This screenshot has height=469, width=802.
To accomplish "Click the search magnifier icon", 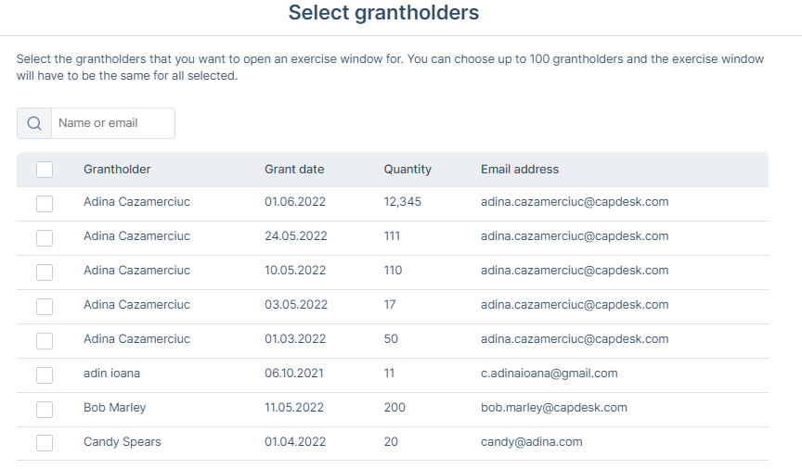I will [34, 123].
